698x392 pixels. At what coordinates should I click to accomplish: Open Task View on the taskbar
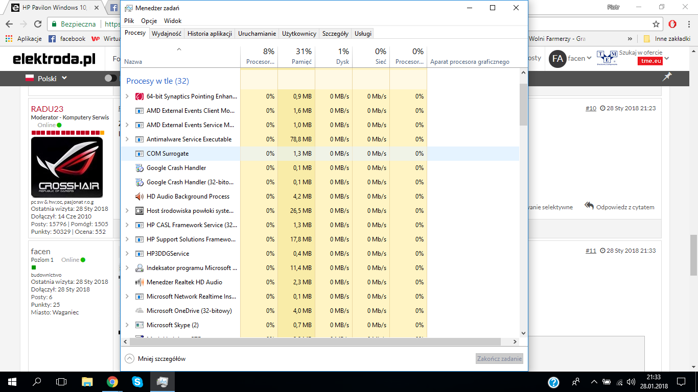pos(61,381)
